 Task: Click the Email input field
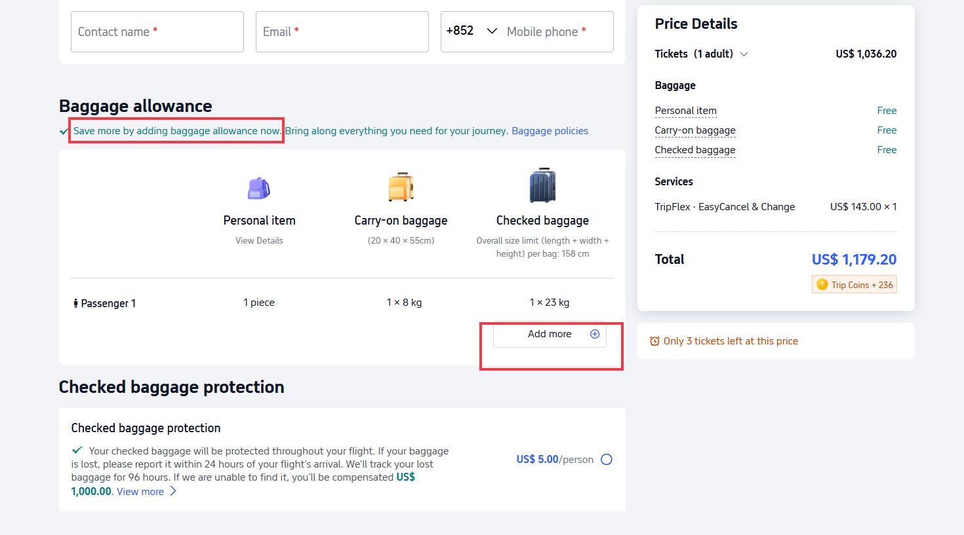pyautogui.click(x=342, y=31)
